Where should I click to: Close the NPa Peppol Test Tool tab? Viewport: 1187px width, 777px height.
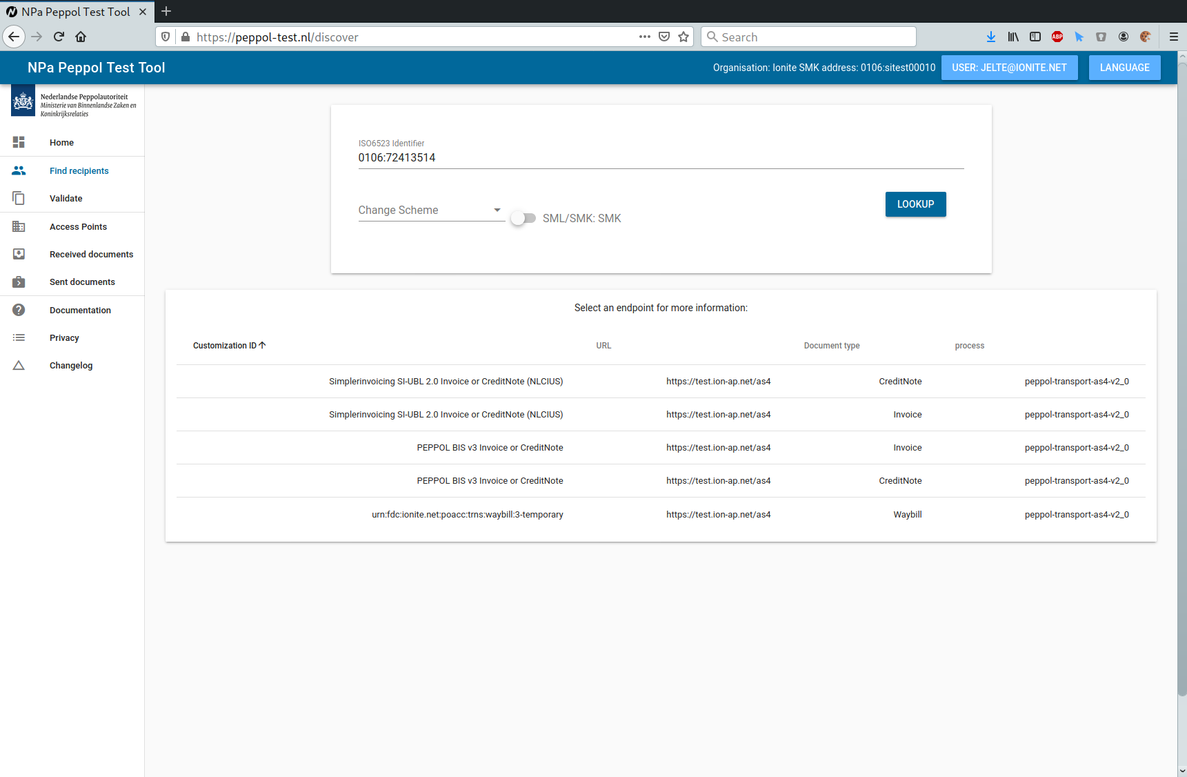pos(143,12)
